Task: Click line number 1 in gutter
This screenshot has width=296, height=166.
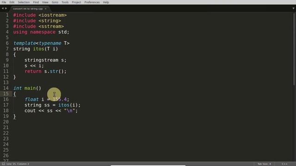Action: point(7,15)
